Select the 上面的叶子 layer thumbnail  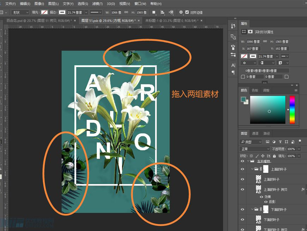(259, 179)
